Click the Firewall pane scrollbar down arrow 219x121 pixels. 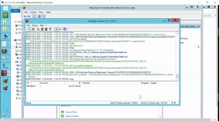(x=160, y=117)
